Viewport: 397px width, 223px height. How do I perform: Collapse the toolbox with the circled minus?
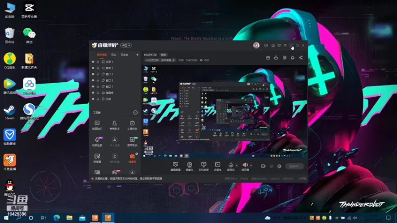[135, 112]
